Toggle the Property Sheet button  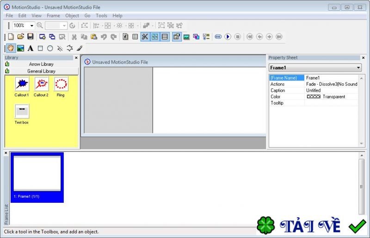click(x=177, y=37)
